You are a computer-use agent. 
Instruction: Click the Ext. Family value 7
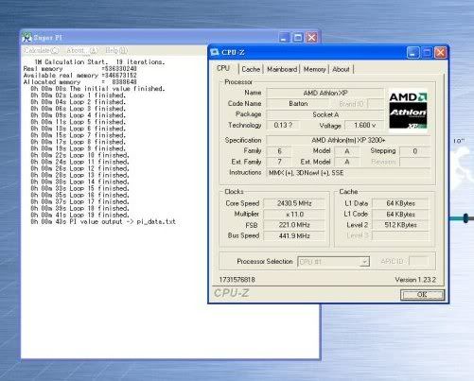click(x=279, y=162)
